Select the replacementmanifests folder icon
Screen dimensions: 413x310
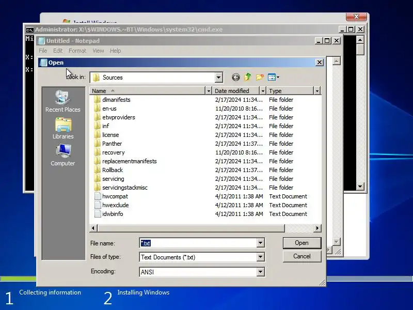point(97,161)
